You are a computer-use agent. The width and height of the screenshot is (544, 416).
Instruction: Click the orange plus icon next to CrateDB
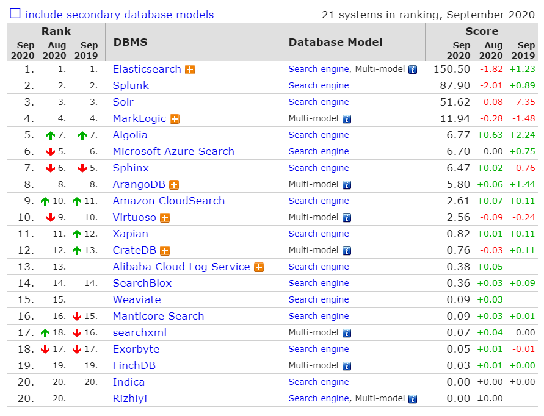coord(165,251)
